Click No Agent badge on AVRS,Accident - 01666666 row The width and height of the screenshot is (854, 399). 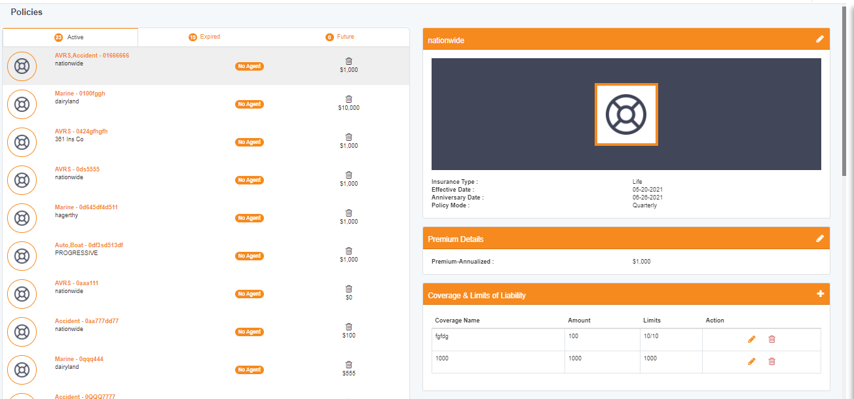pos(250,66)
